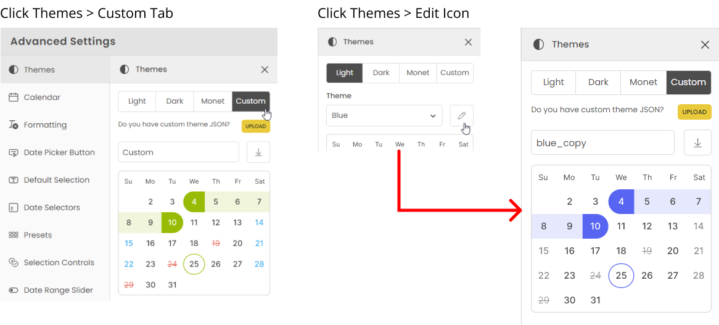Expand the Blue theme dropdown

pyautogui.click(x=384, y=115)
